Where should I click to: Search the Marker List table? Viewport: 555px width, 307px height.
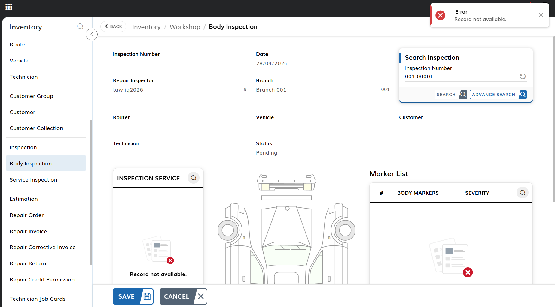pos(522,193)
